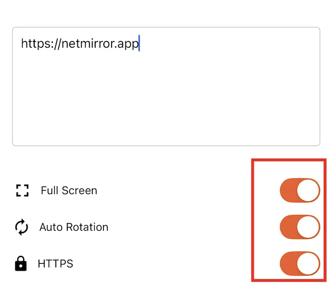
Task: Click the Full Screen corner-brackets icon
Action: pyautogui.click(x=22, y=190)
